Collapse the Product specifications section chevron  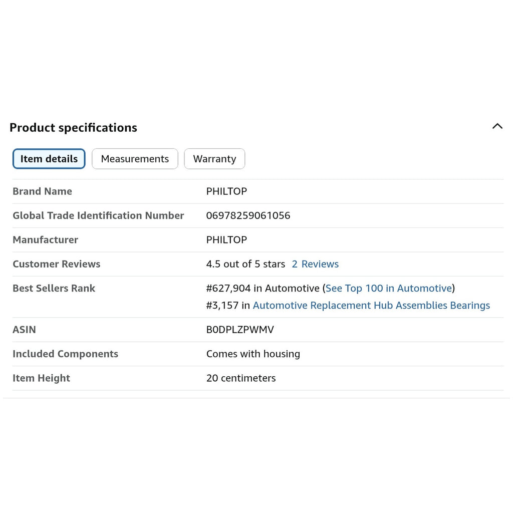497,126
